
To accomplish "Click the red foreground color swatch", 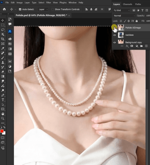I will pyautogui.click(x=2, y=131).
